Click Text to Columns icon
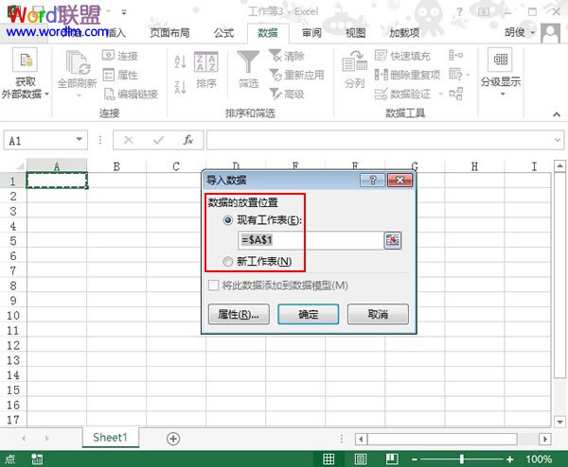The width and height of the screenshot is (568, 467). coord(354,61)
